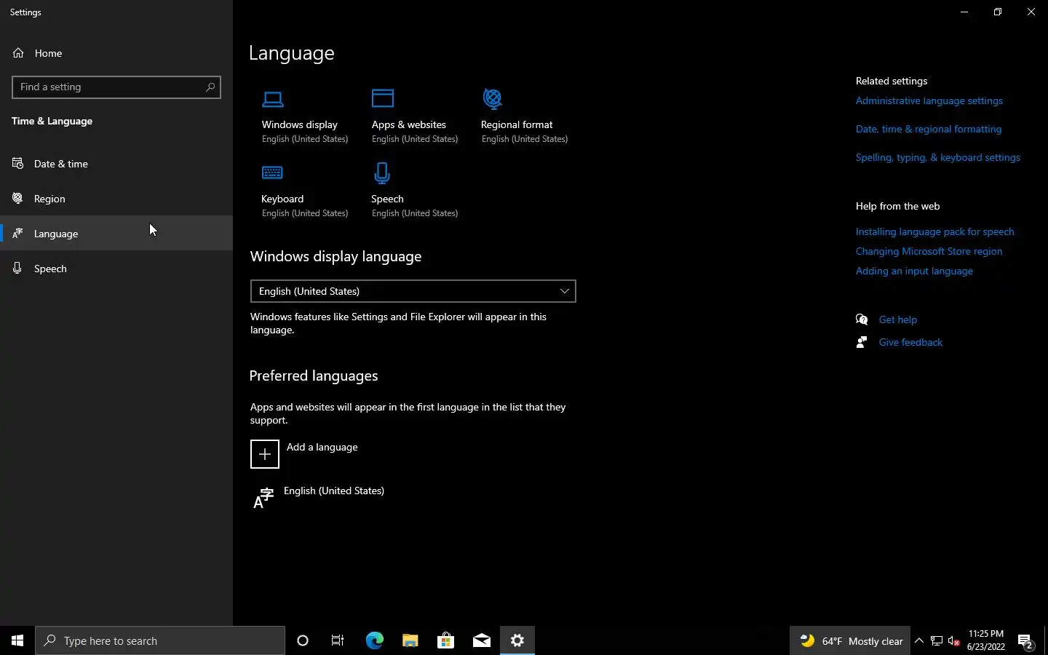Open Task View on the taskbar
1048x655 pixels.
[338, 640]
